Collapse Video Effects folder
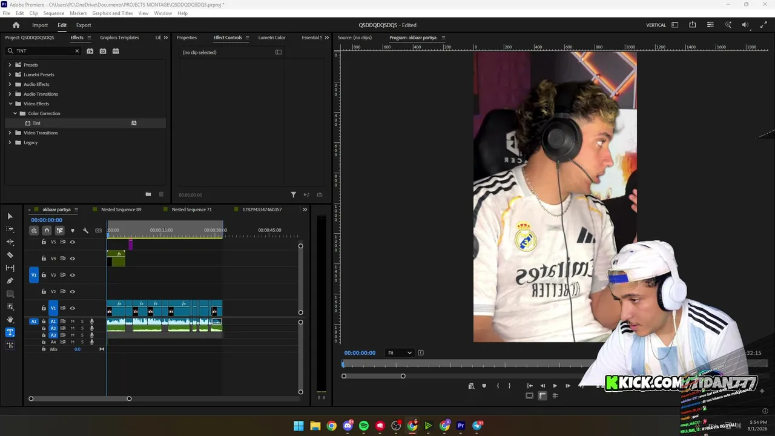This screenshot has height=436, width=775. [10, 104]
